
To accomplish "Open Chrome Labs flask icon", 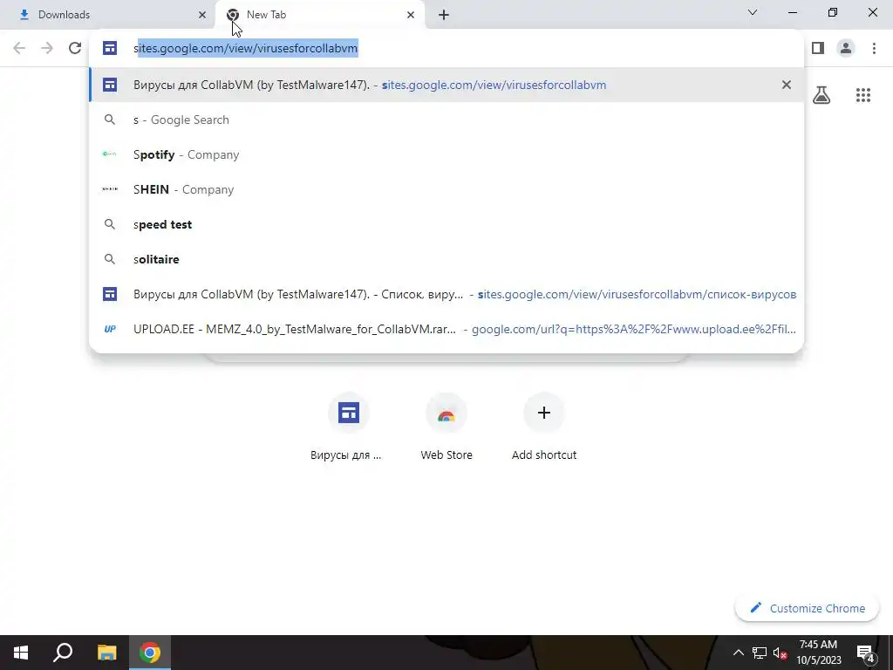I will pyautogui.click(x=821, y=95).
